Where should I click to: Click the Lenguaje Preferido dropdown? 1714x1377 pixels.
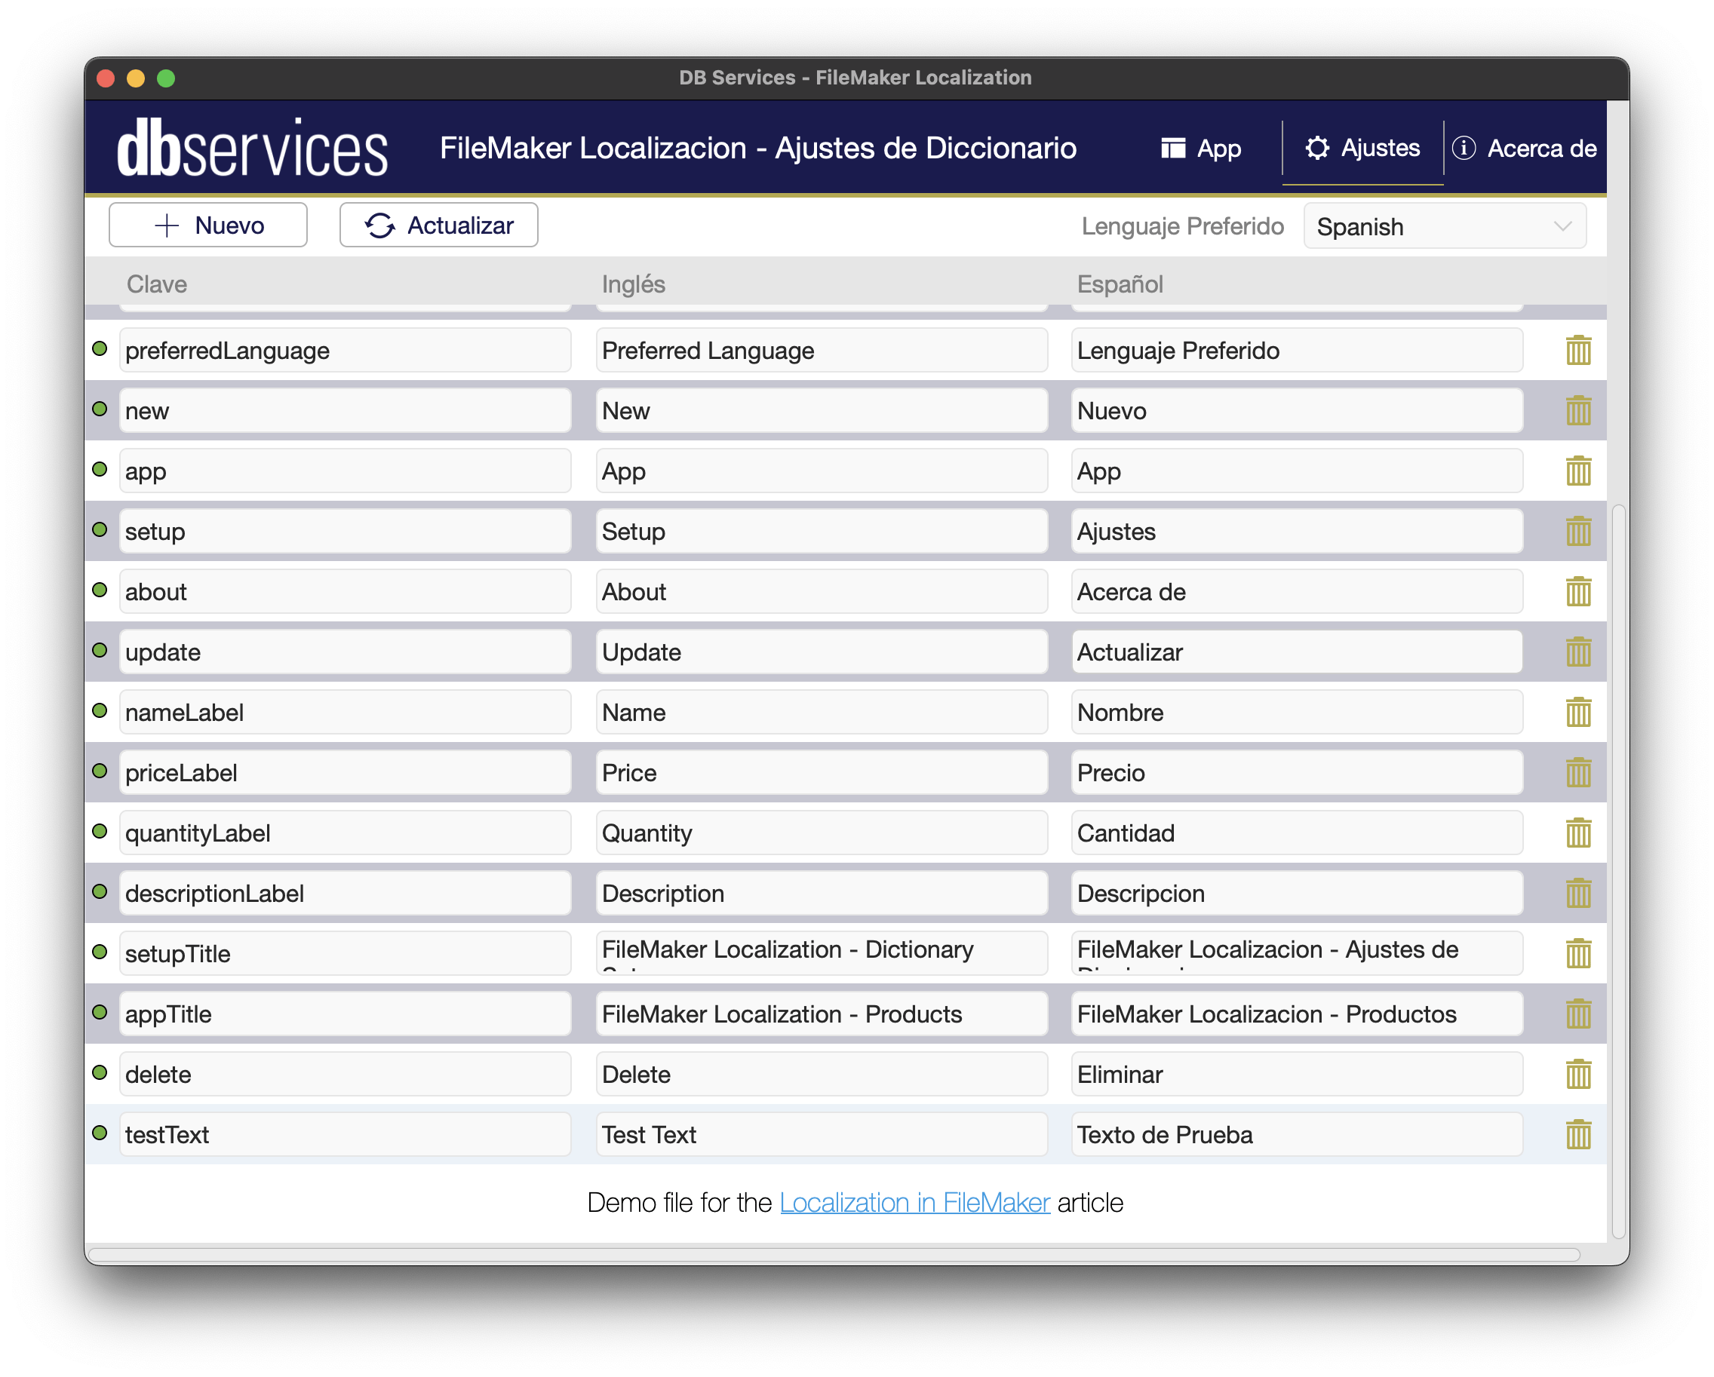(x=1441, y=228)
